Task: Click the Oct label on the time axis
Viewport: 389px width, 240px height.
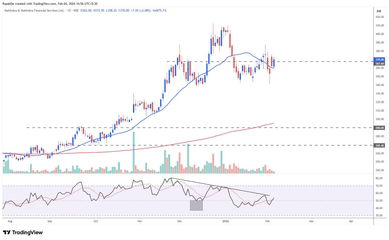Action: point(96,221)
